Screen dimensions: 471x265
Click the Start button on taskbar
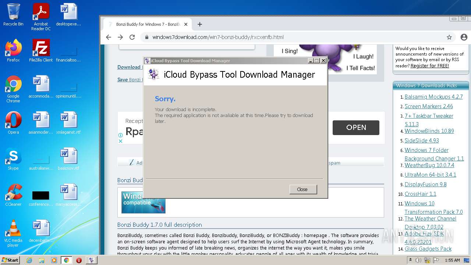point(10,260)
